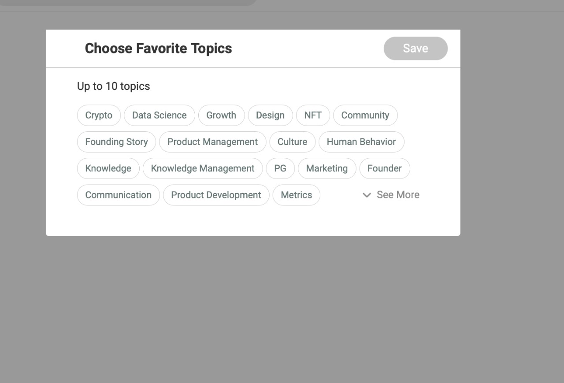Image resolution: width=564 pixels, height=383 pixels.
Task: Pick the Founder topic chip
Action: pos(384,168)
